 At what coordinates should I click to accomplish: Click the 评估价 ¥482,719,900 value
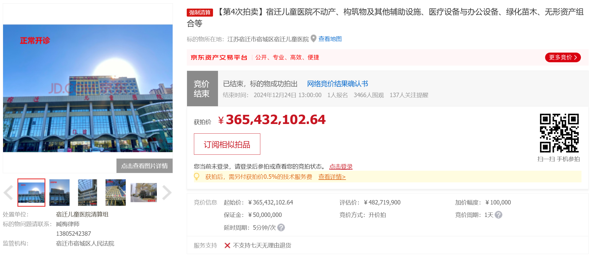point(382,203)
